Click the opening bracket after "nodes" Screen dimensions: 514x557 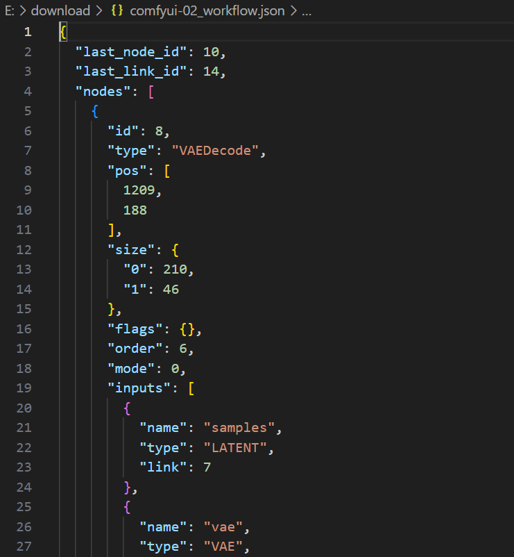[151, 92]
